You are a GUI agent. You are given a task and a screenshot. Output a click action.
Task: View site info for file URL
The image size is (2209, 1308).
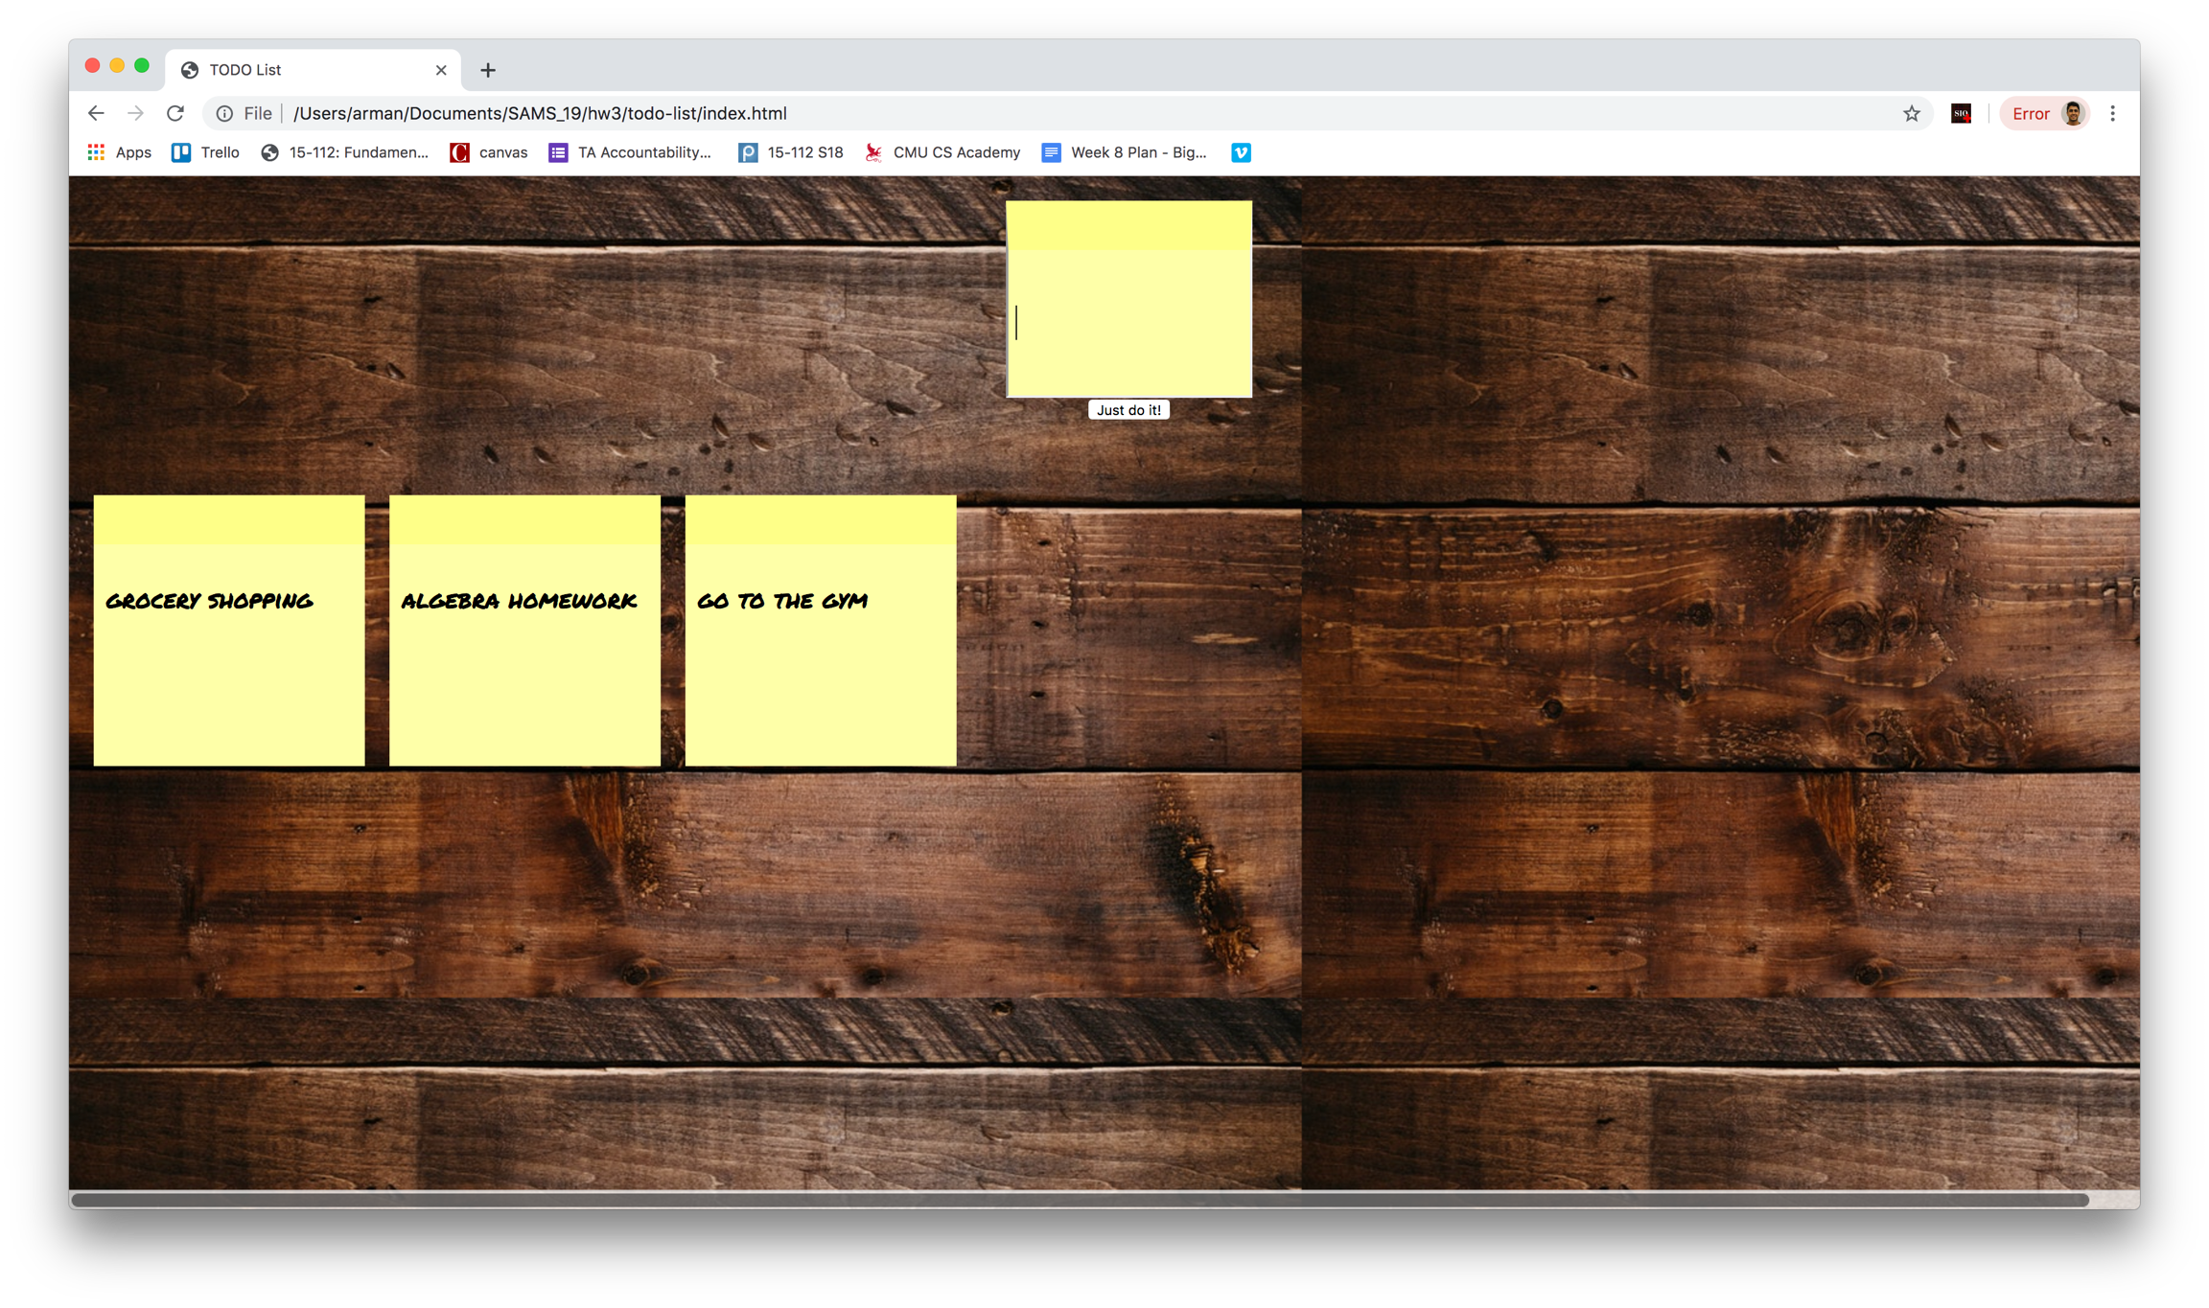pyautogui.click(x=224, y=113)
